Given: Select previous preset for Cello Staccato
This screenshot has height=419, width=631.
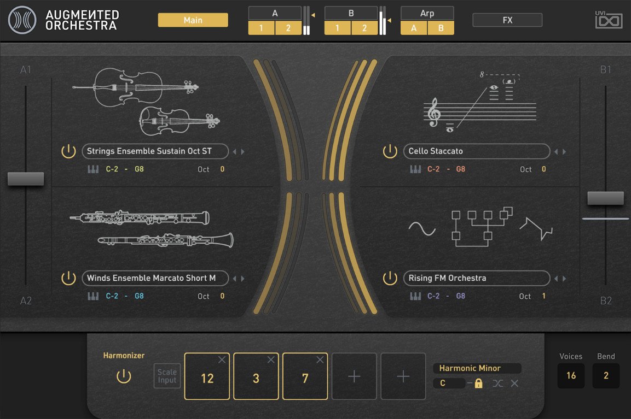Looking at the screenshot, I should 556,152.
